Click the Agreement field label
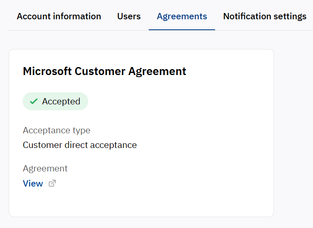This screenshot has height=228, width=313. [45, 168]
